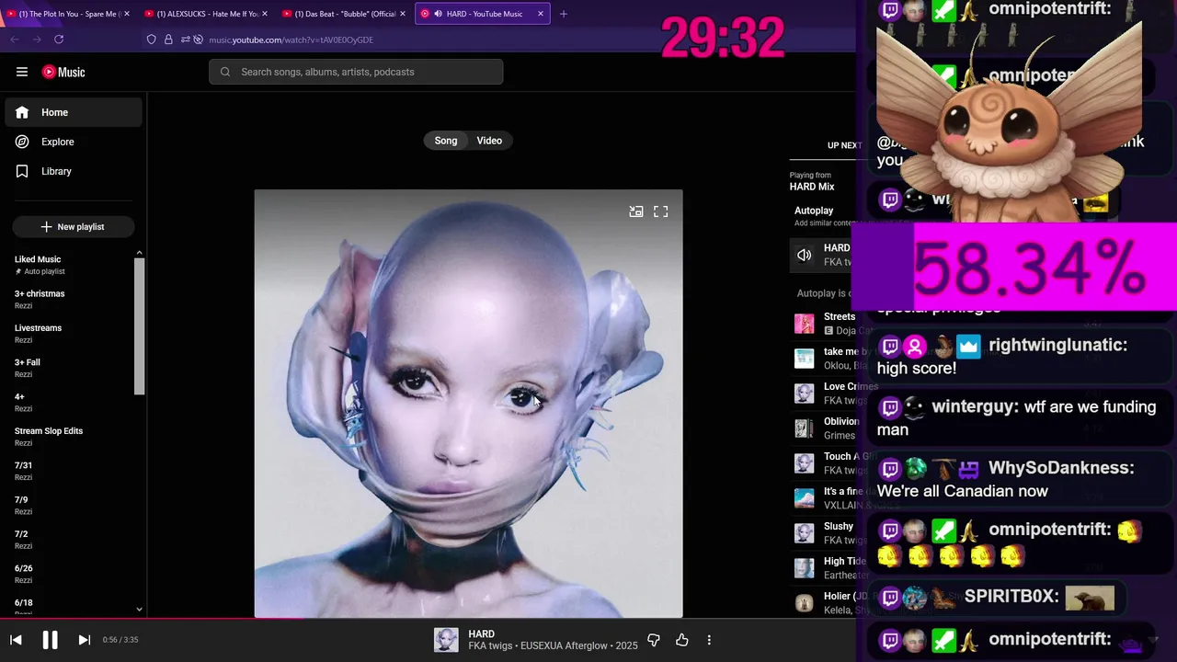Skip to the previous track
1177x662 pixels.
point(16,640)
